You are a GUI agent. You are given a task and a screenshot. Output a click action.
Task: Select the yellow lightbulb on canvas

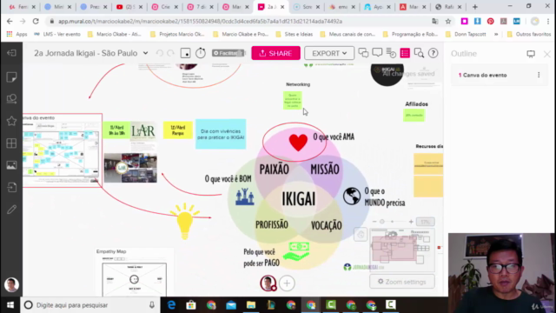point(185,222)
